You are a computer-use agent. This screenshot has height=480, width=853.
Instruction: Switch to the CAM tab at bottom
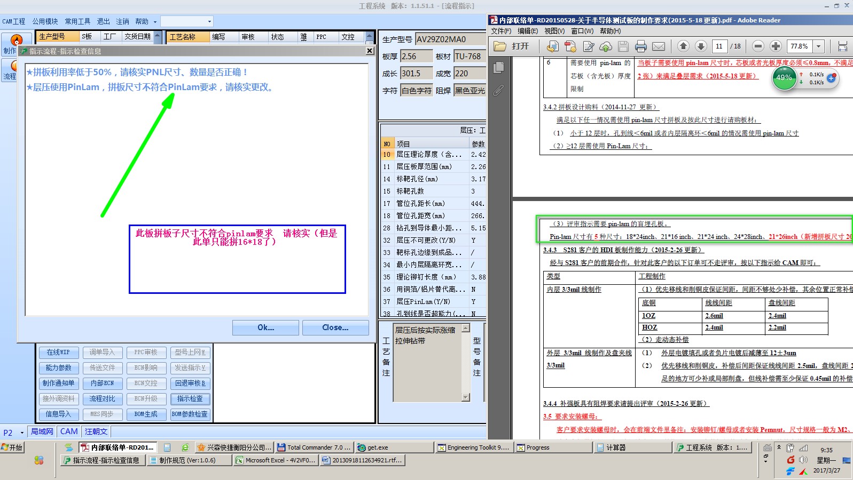point(69,431)
